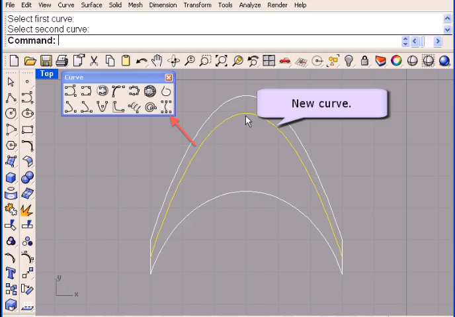Activate the Pan hand tool

click(157, 61)
